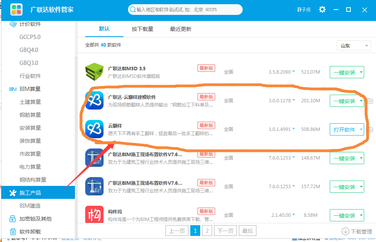Click user name 薛子庆
This screenshot has width=376, height=242.
coord(304,10)
